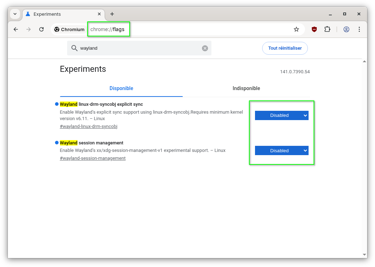375x267 pixels.
Task: Open the uBlock shield extension icon
Action: click(x=314, y=29)
